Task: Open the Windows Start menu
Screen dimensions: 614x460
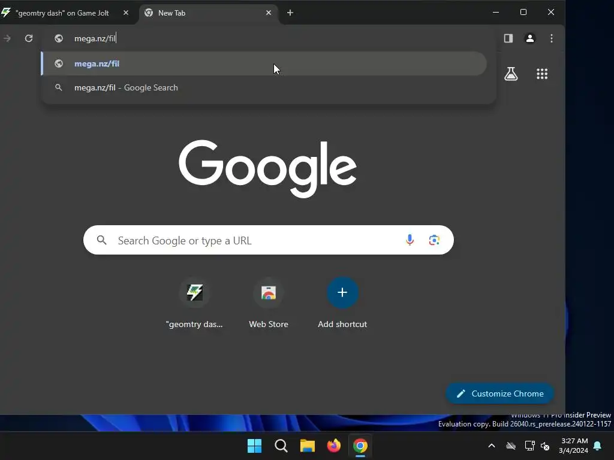Action: 254,446
